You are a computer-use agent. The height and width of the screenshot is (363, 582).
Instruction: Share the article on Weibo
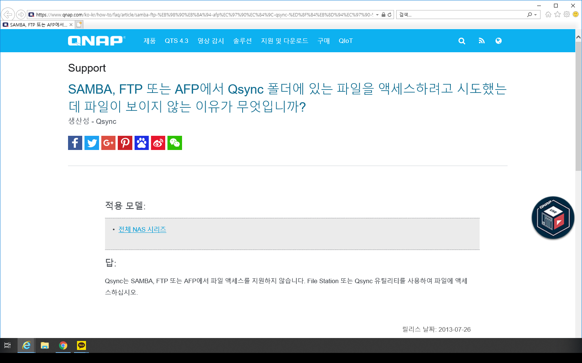tap(158, 143)
